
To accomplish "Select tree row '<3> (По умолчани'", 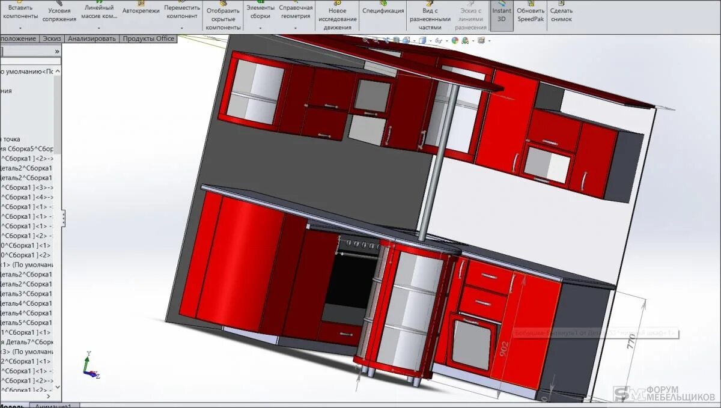I will click(27, 352).
